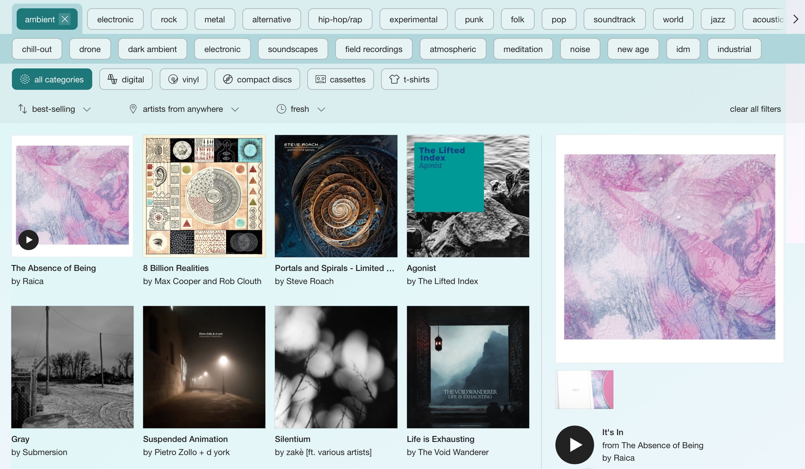Select the digital format filter

click(126, 79)
